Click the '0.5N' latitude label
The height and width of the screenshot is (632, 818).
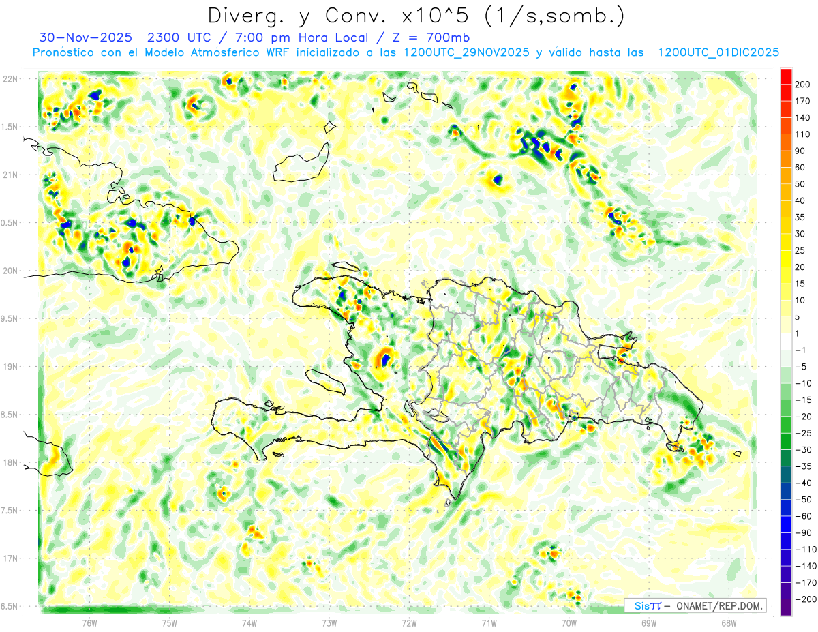coord(9,223)
